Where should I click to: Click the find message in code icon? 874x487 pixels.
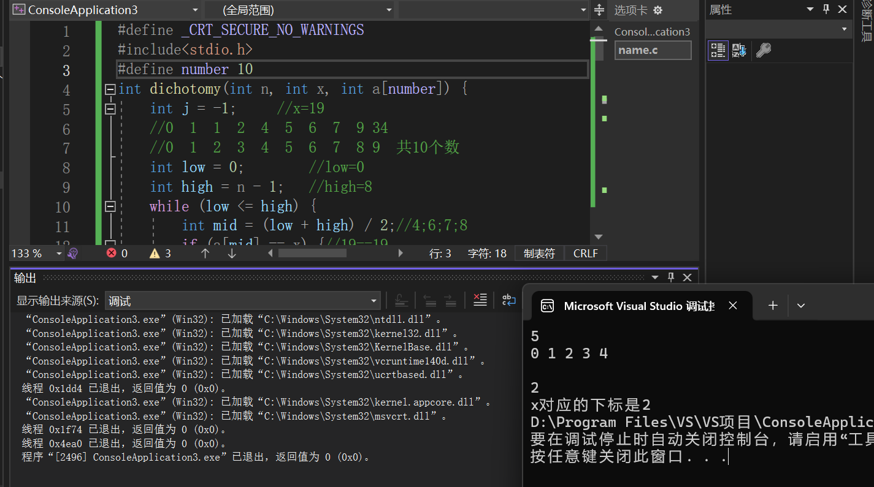click(x=401, y=300)
